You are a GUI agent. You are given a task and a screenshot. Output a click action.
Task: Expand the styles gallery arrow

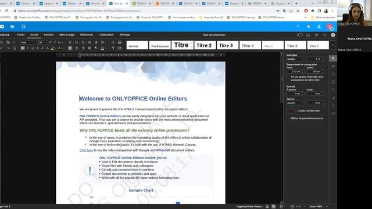point(333,45)
